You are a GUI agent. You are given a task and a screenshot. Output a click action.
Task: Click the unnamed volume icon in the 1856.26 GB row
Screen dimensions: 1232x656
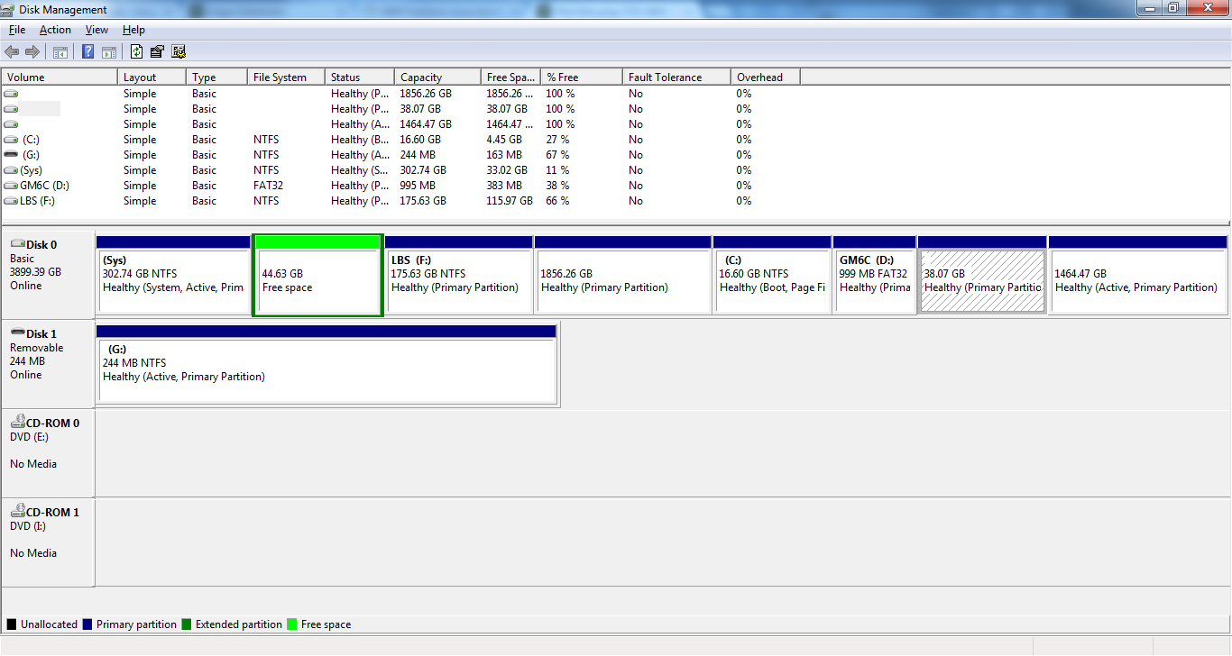[x=11, y=94]
